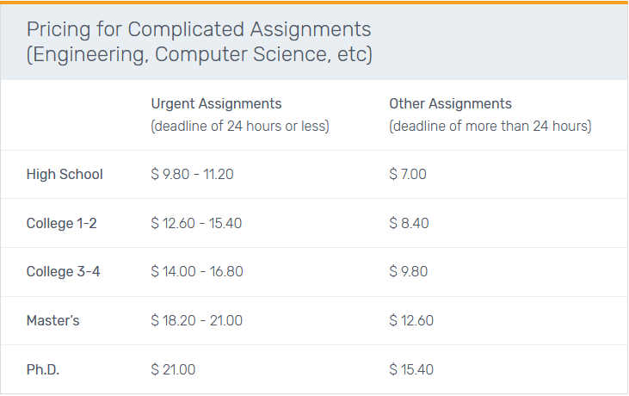
Task: Select the $ 7.00 High School price
Action: tap(408, 174)
